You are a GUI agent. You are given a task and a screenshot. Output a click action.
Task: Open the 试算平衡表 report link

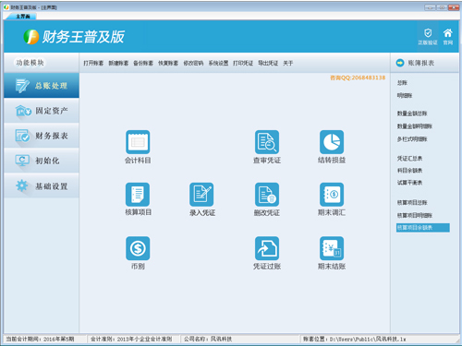point(409,183)
